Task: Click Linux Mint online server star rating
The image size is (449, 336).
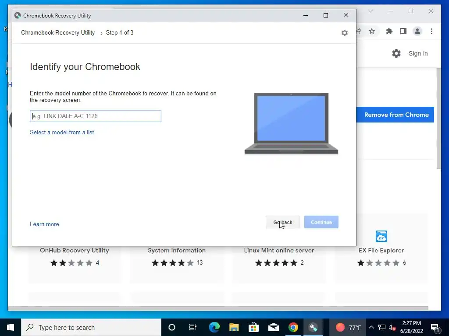Action: [x=276, y=263]
